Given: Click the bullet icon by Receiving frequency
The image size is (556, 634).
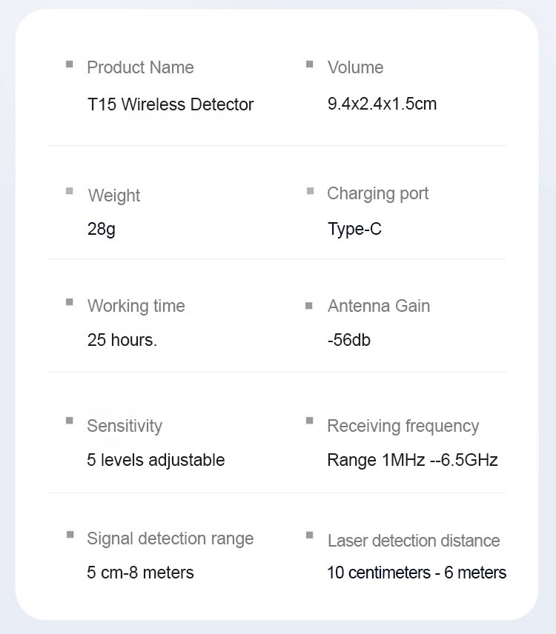Looking at the screenshot, I should tap(310, 421).
